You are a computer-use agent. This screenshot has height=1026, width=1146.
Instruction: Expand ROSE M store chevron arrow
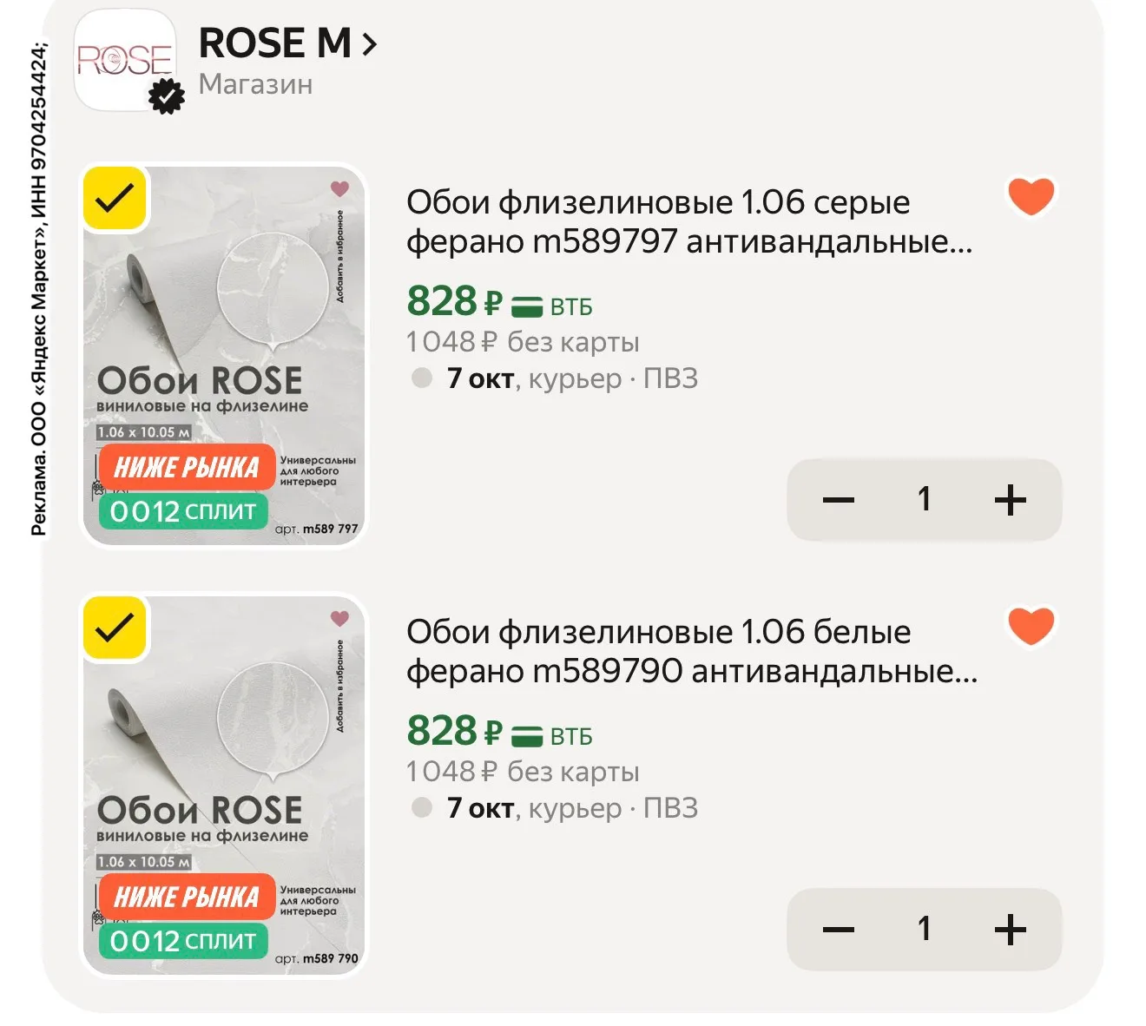(x=370, y=43)
